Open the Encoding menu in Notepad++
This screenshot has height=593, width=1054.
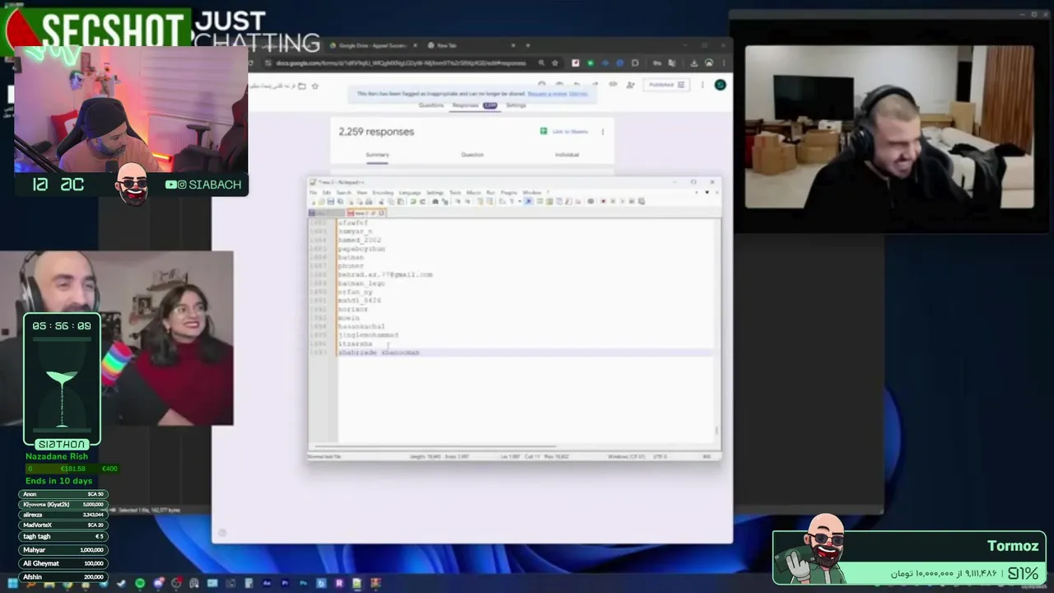(x=383, y=193)
